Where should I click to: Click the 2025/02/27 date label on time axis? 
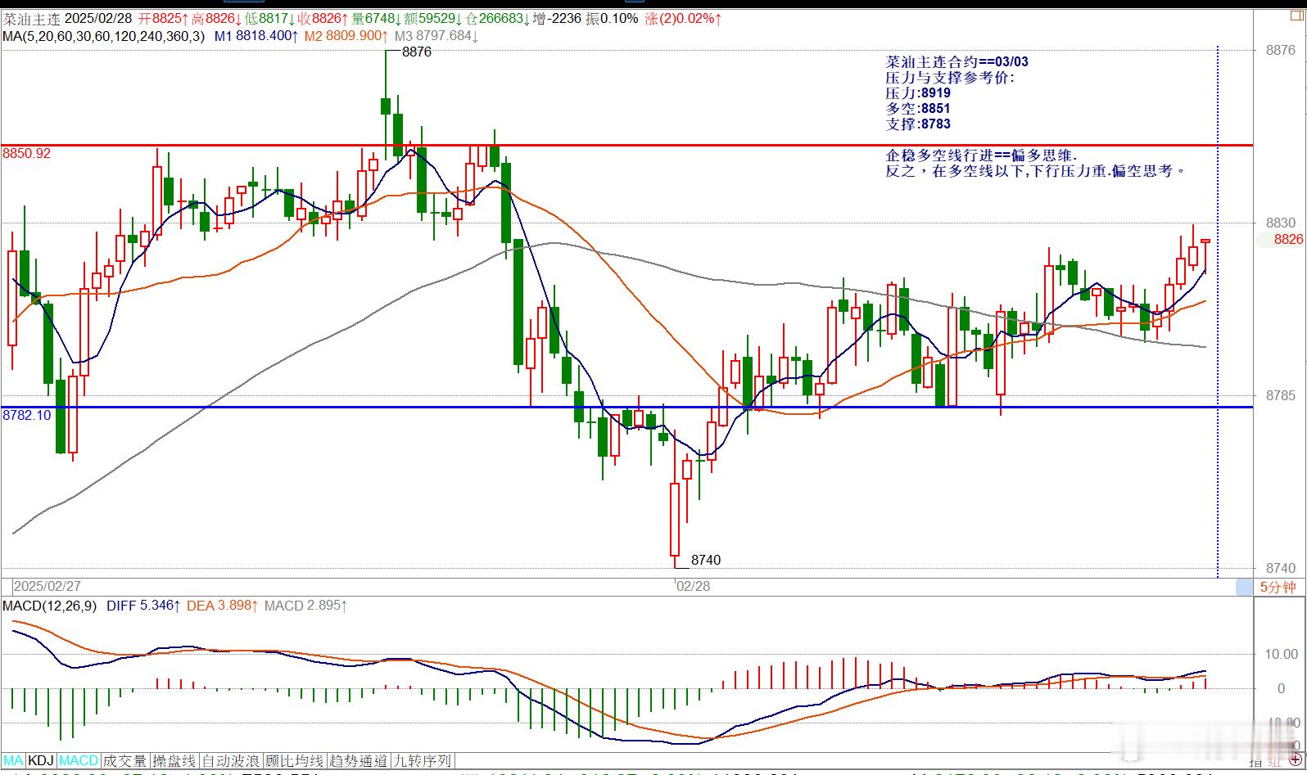coord(47,587)
